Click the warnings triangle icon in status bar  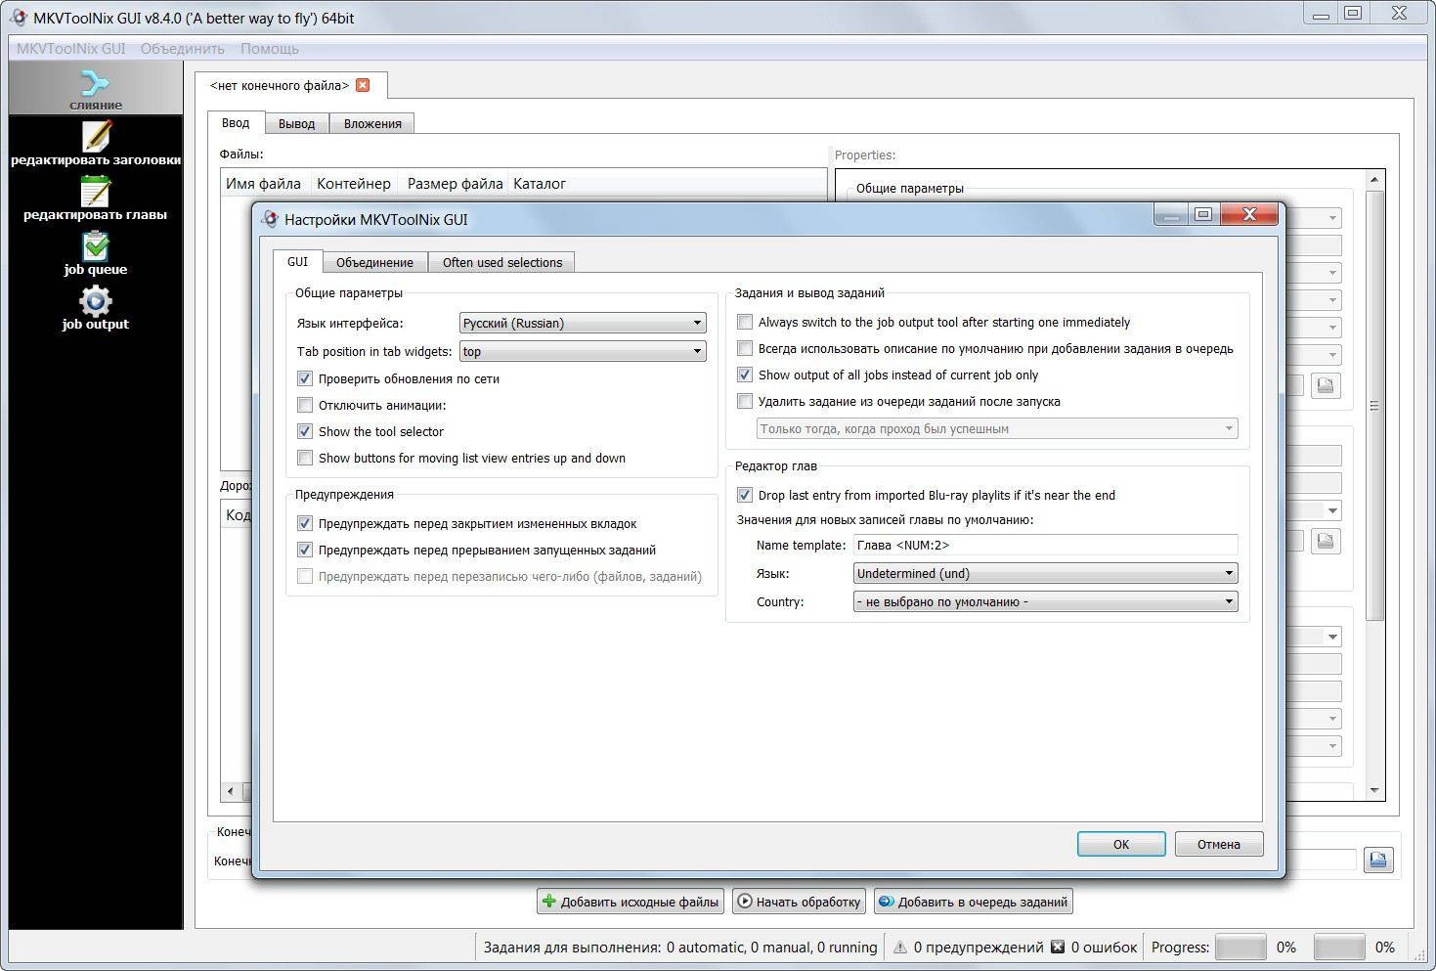pos(899,947)
